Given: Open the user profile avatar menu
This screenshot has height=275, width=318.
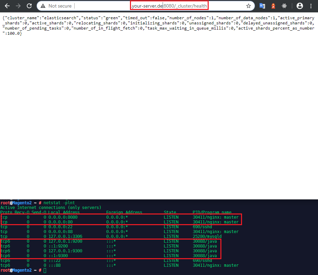Looking at the screenshot, I should 299,6.
